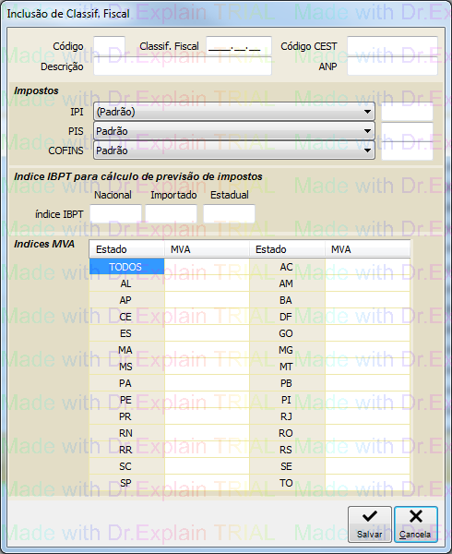Select the RJ state cell

coord(287,416)
